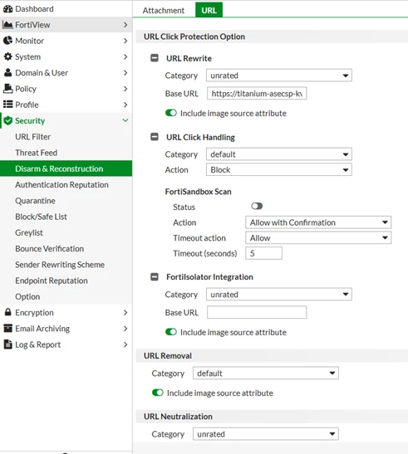Collapse the Security menu chevron
The image size is (408, 454).
(x=125, y=120)
